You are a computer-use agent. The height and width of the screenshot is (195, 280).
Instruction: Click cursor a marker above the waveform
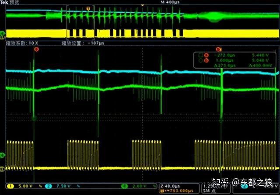[x=36, y=50]
